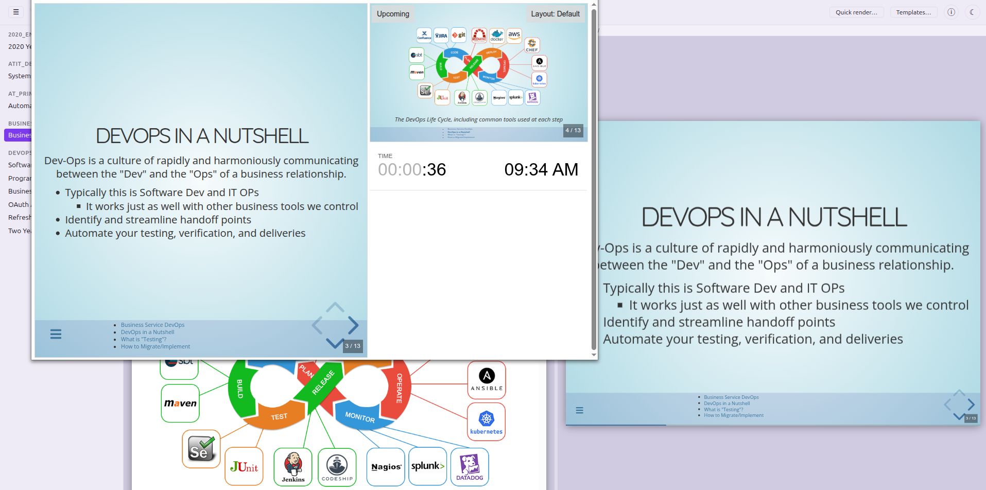Open the Templates... menu

pyautogui.click(x=913, y=12)
